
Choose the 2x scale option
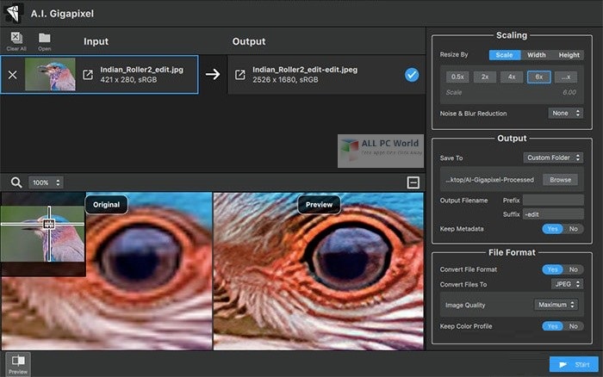pos(484,77)
